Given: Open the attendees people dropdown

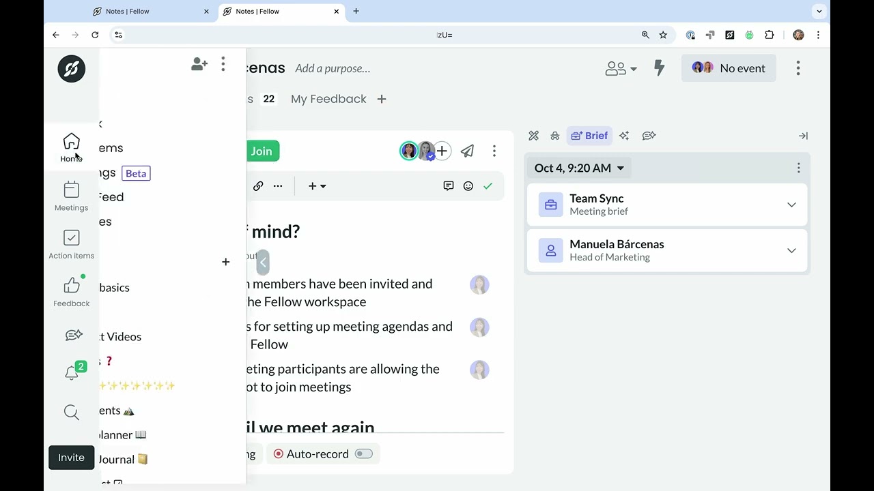Looking at the screenshot, I should [x=621, y=68].
